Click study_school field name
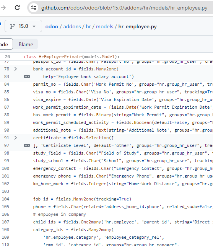 48,161
